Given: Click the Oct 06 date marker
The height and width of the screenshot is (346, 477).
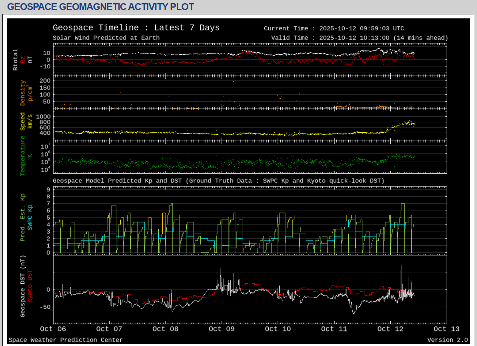Looking at the screenshot, I should point(53,329).
